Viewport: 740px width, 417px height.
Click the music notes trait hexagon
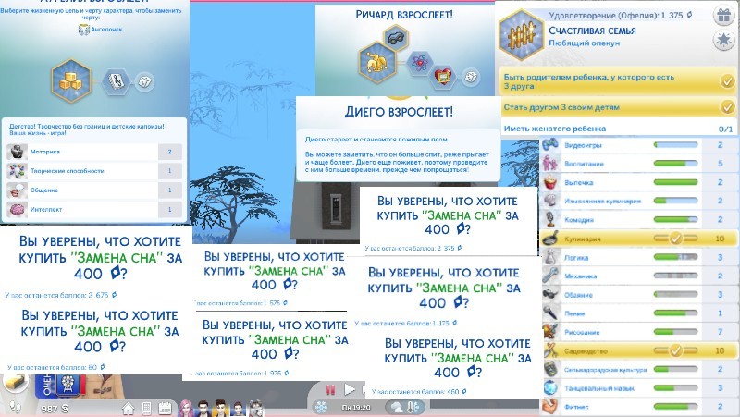(x=117, y=81)
